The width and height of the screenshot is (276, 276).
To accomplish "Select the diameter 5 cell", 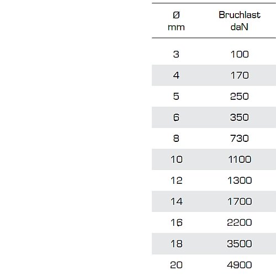I will 176,96.
